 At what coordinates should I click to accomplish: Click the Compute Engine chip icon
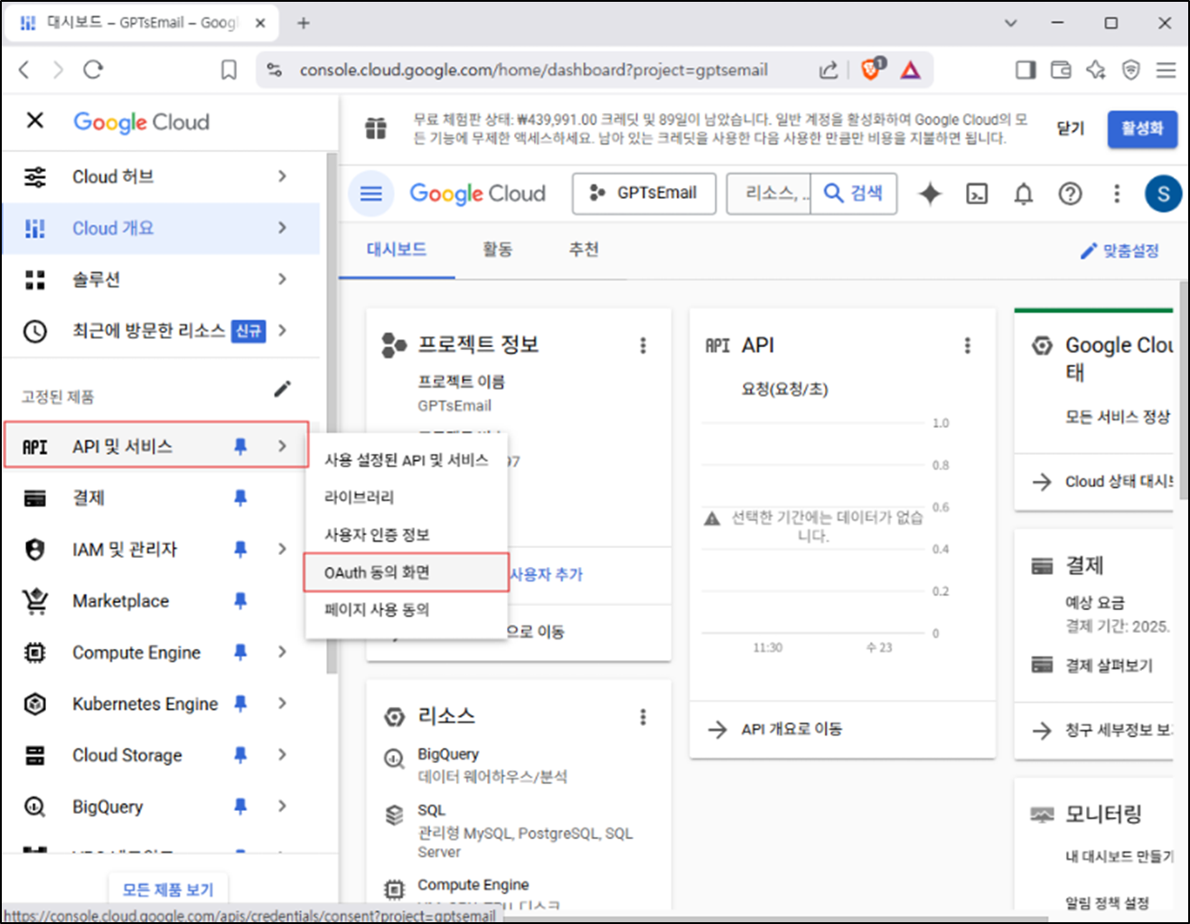pyautogui.click(x=35, y=653)
